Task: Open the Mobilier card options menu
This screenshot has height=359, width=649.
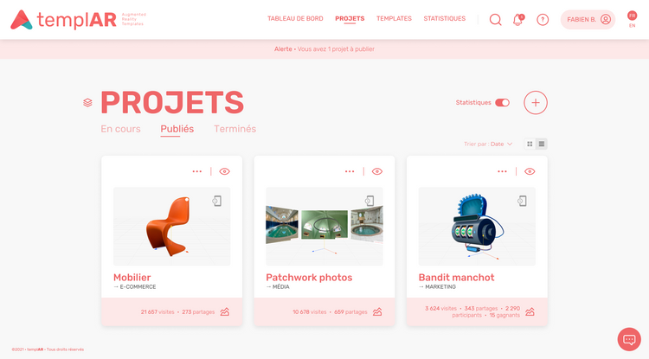Action: click(197, 171)
